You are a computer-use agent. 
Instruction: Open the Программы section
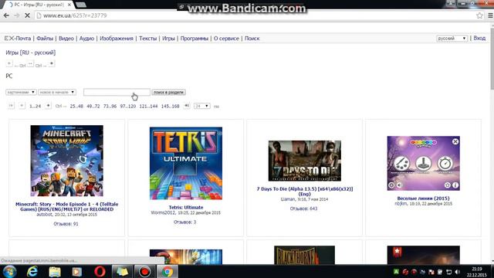[195, 39]
